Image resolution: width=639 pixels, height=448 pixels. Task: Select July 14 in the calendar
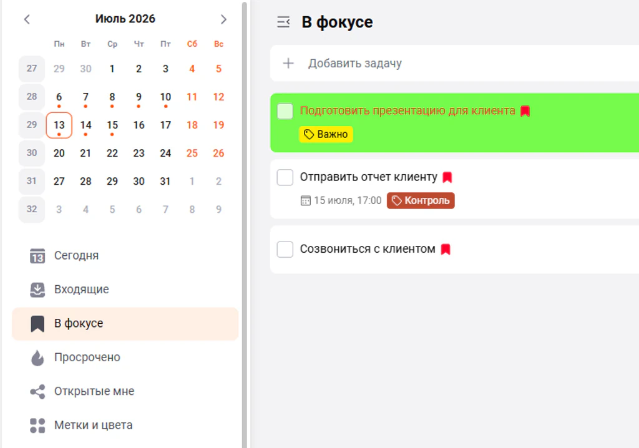(x=85, y=125)
